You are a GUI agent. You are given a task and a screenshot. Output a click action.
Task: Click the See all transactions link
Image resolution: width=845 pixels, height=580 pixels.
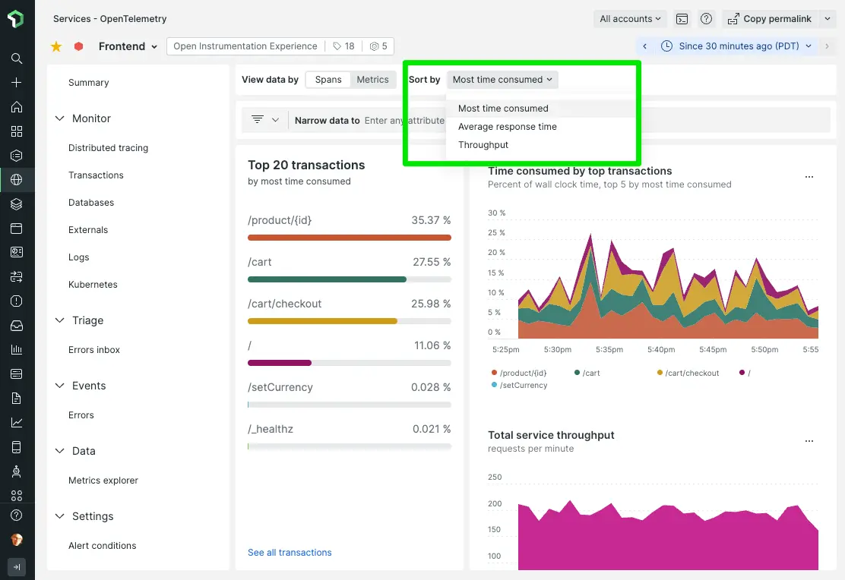pos(290,552)
